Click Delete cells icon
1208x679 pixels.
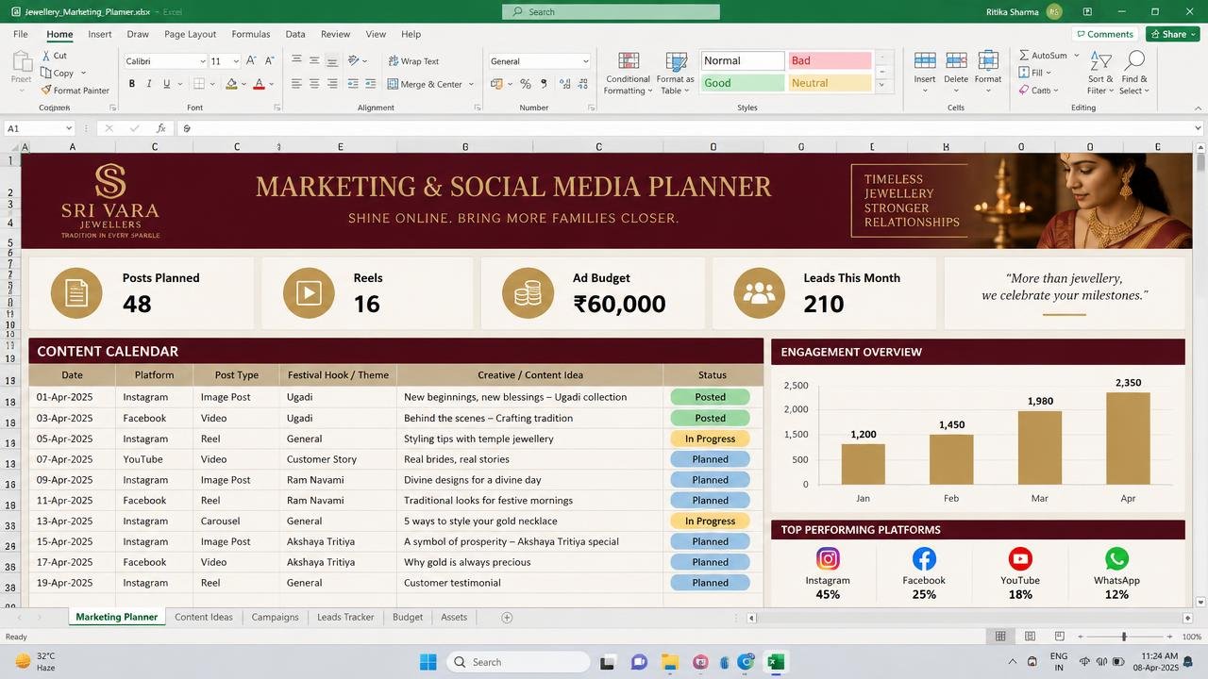tap(956, 60)
